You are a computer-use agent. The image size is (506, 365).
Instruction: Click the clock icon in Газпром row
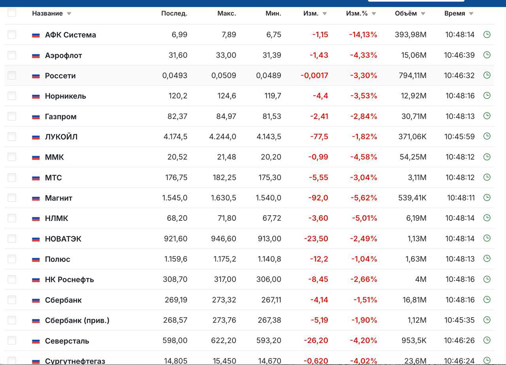click(x=487, y=116)
